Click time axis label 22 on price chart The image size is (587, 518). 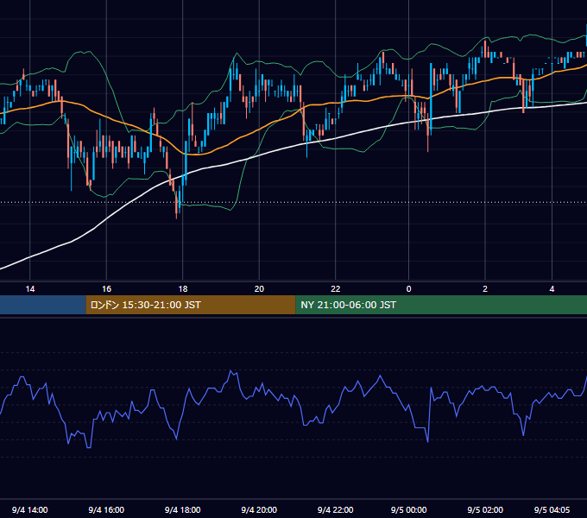point(336,289)
